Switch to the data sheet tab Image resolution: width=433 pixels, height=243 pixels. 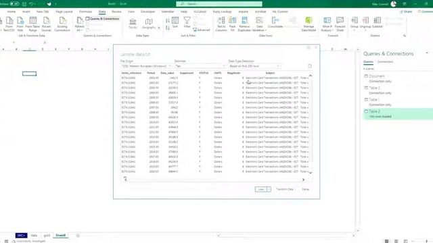[34, 236]
